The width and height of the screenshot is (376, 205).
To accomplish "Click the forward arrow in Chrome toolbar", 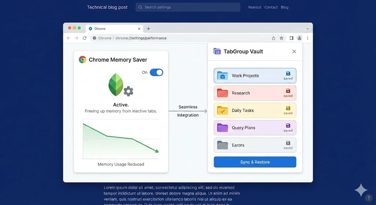I will 76,38.
